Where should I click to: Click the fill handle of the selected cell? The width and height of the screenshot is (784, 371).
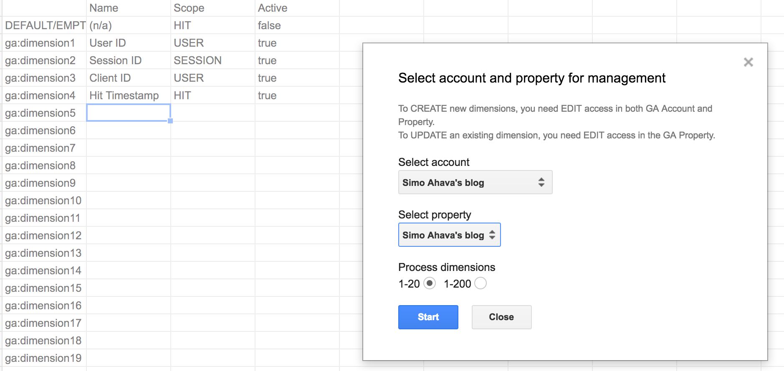point(170,121)
